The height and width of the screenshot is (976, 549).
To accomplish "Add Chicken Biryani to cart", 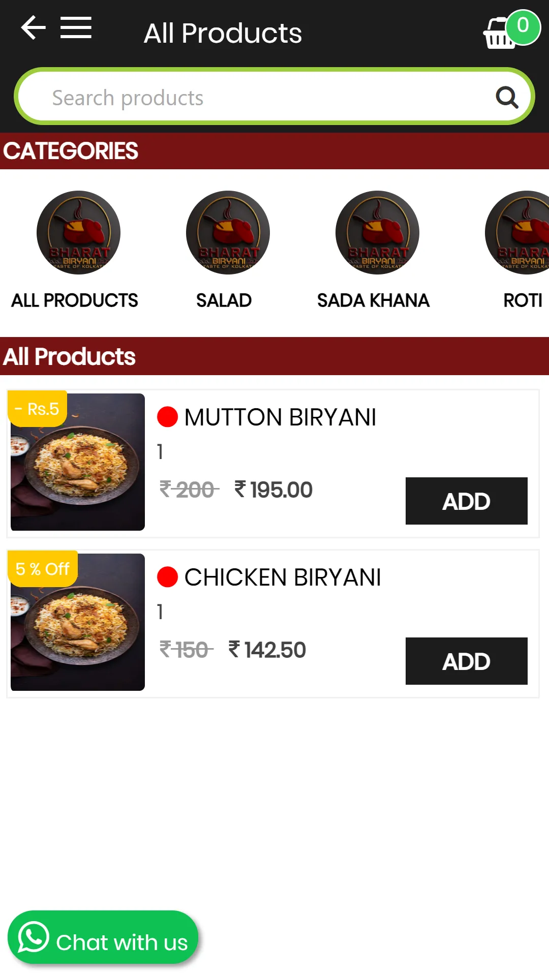I will [x=466, y=661].
